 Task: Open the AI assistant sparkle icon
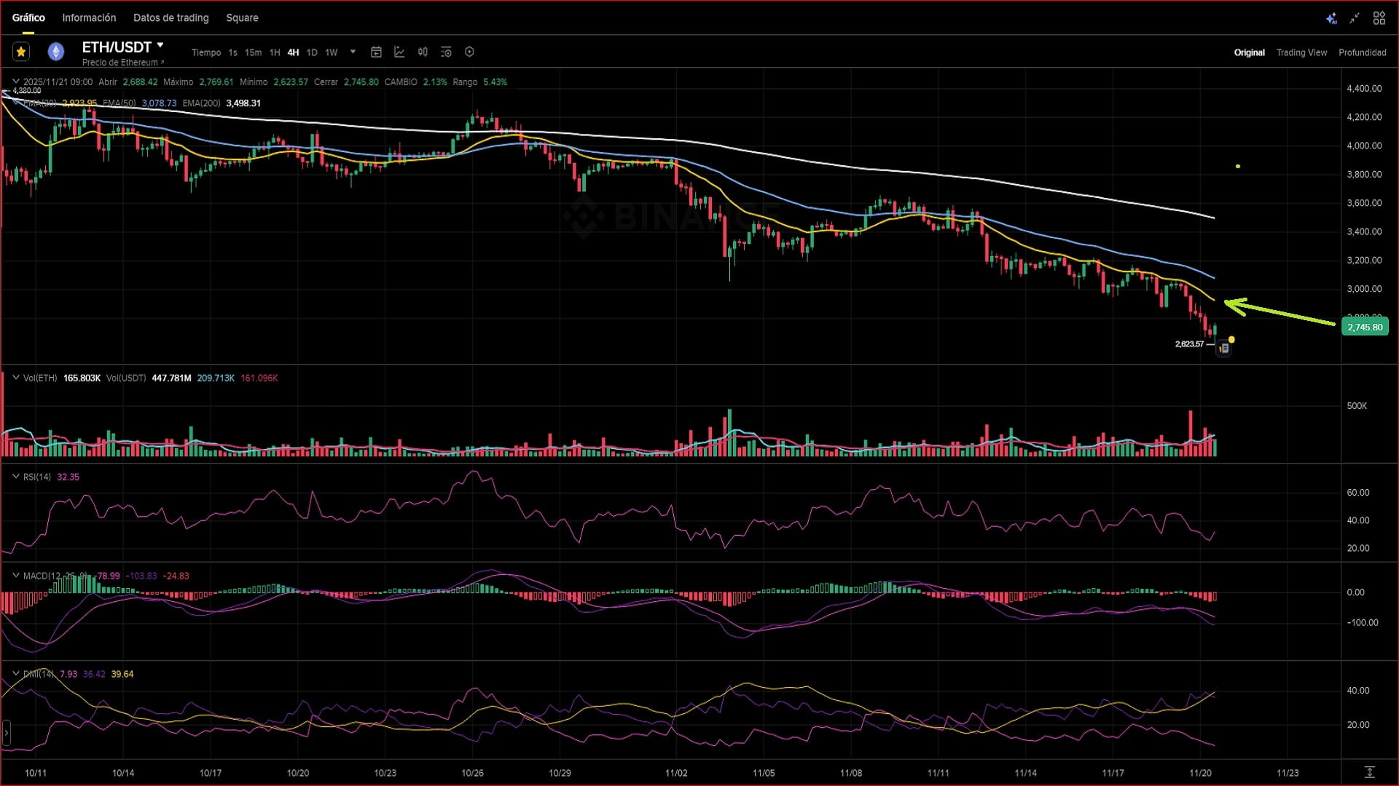(x=1331, y=18)
